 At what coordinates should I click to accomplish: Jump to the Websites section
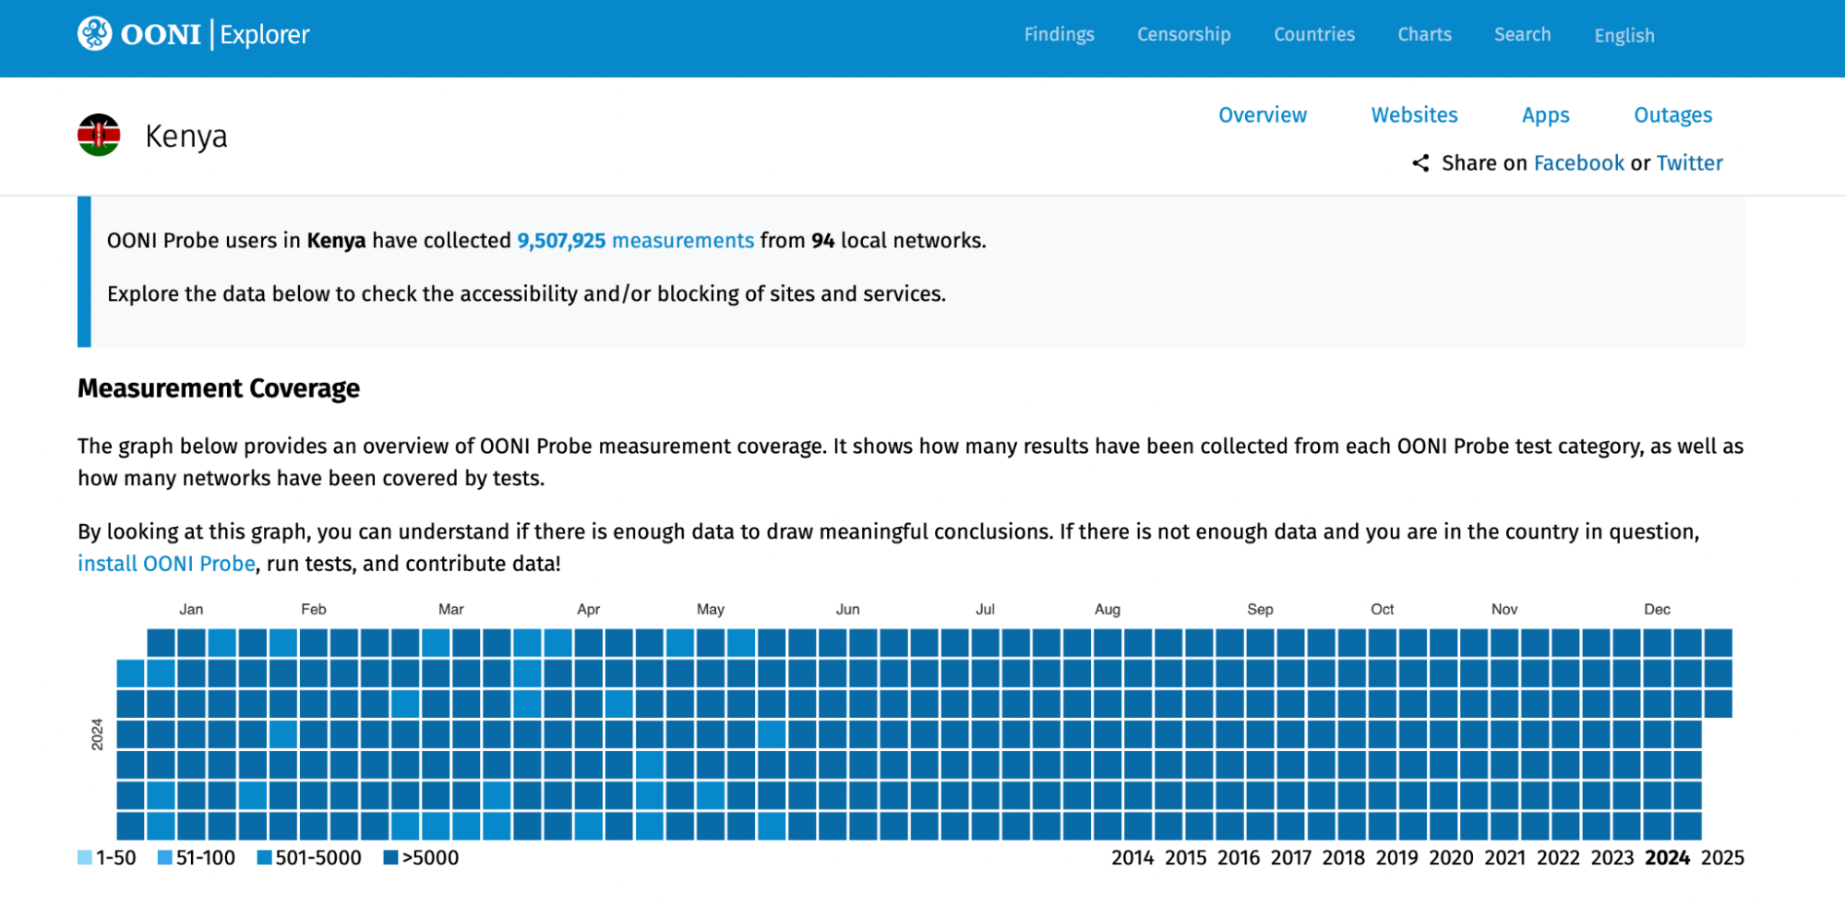click(x=1414, y=115)
